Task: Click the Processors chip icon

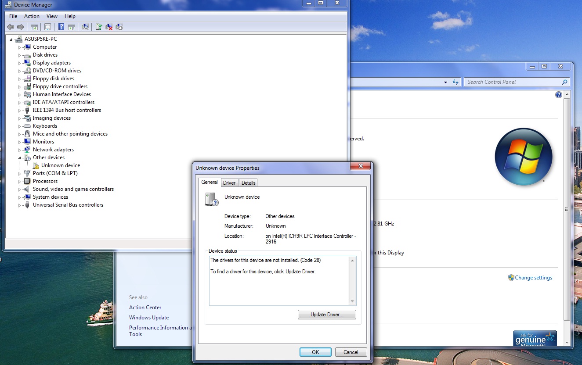Action: tap(27, 181)
